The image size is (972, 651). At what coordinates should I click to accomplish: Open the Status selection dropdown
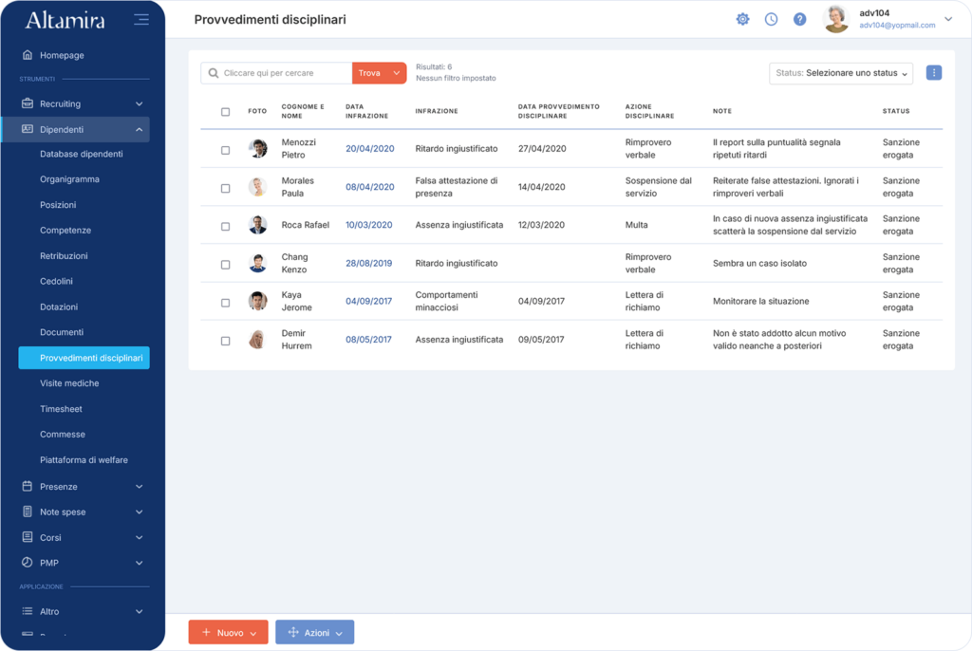coord(841,73)
